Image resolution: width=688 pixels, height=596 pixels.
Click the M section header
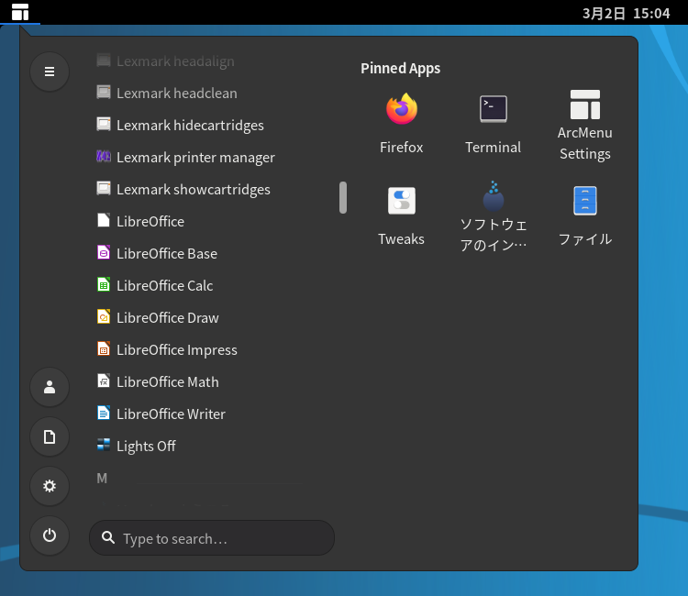pyautogui.click(x=102, y=478)
